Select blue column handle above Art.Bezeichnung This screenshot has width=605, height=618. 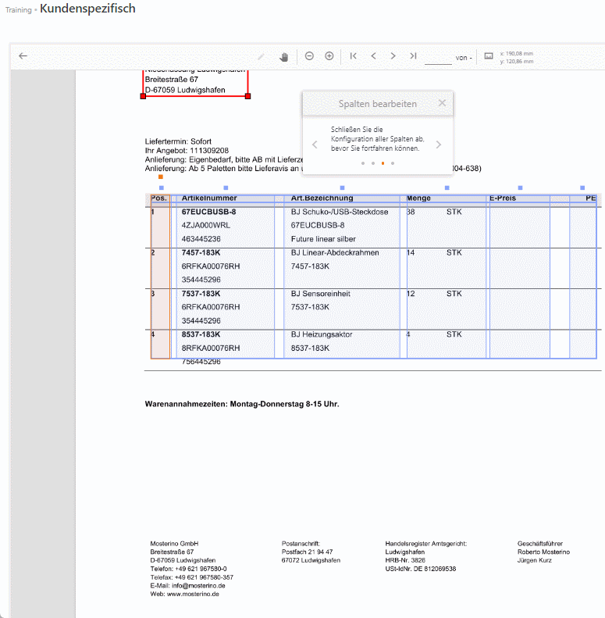(342, 188)
